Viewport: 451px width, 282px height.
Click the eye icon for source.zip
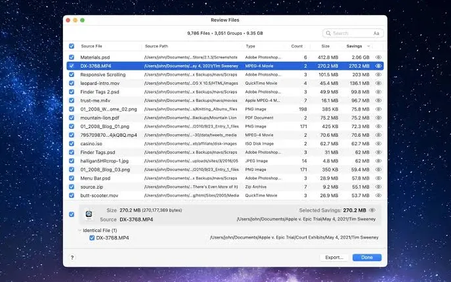tap(378, 187)
